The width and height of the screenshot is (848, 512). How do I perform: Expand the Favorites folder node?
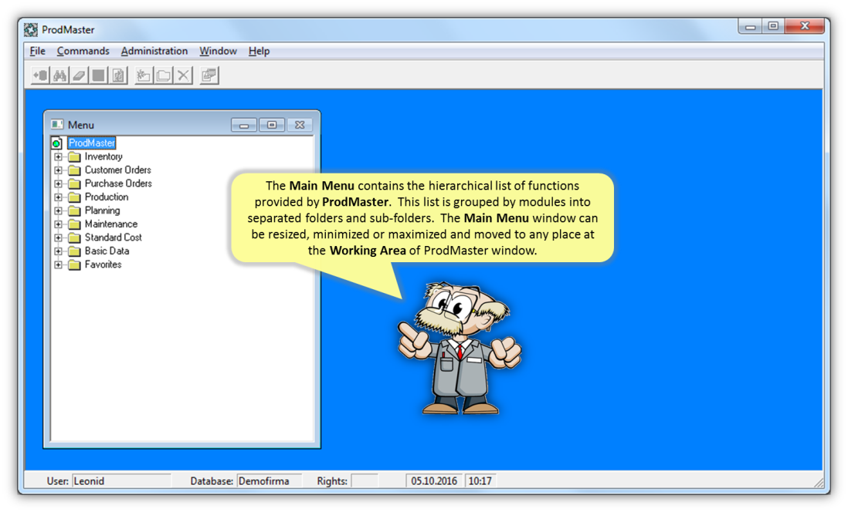click(x=59, y=264)
